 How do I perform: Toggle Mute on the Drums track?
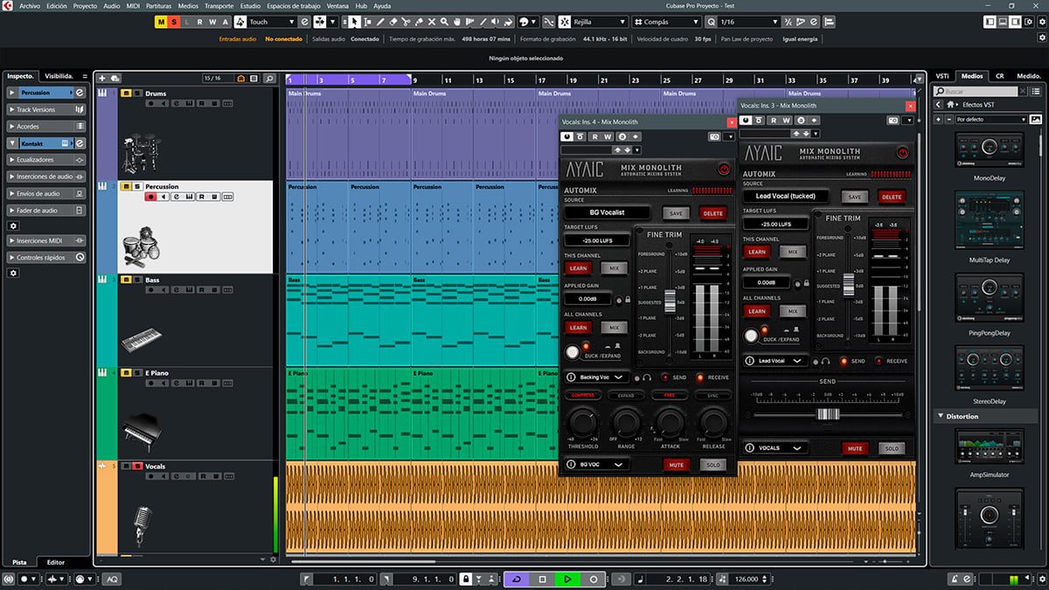click(x=127, y=94)
